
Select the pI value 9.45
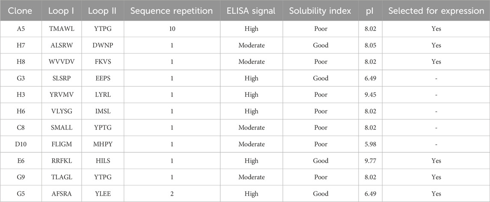370,94
